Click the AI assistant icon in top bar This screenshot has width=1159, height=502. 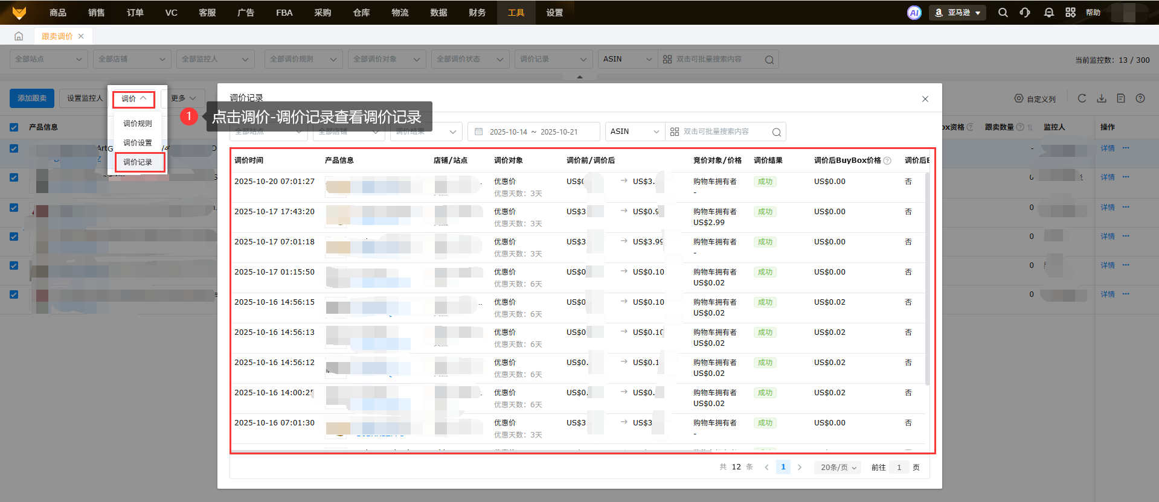pyautogui.click(x=914, y=13)
